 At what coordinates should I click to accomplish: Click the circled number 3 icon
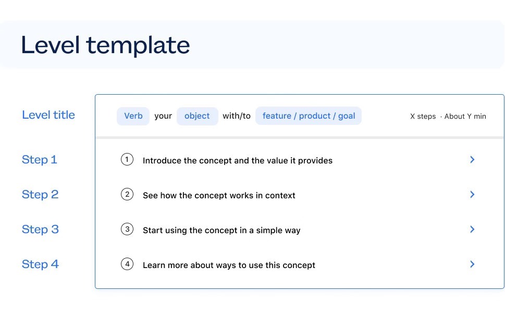click(x=127, y=230)
